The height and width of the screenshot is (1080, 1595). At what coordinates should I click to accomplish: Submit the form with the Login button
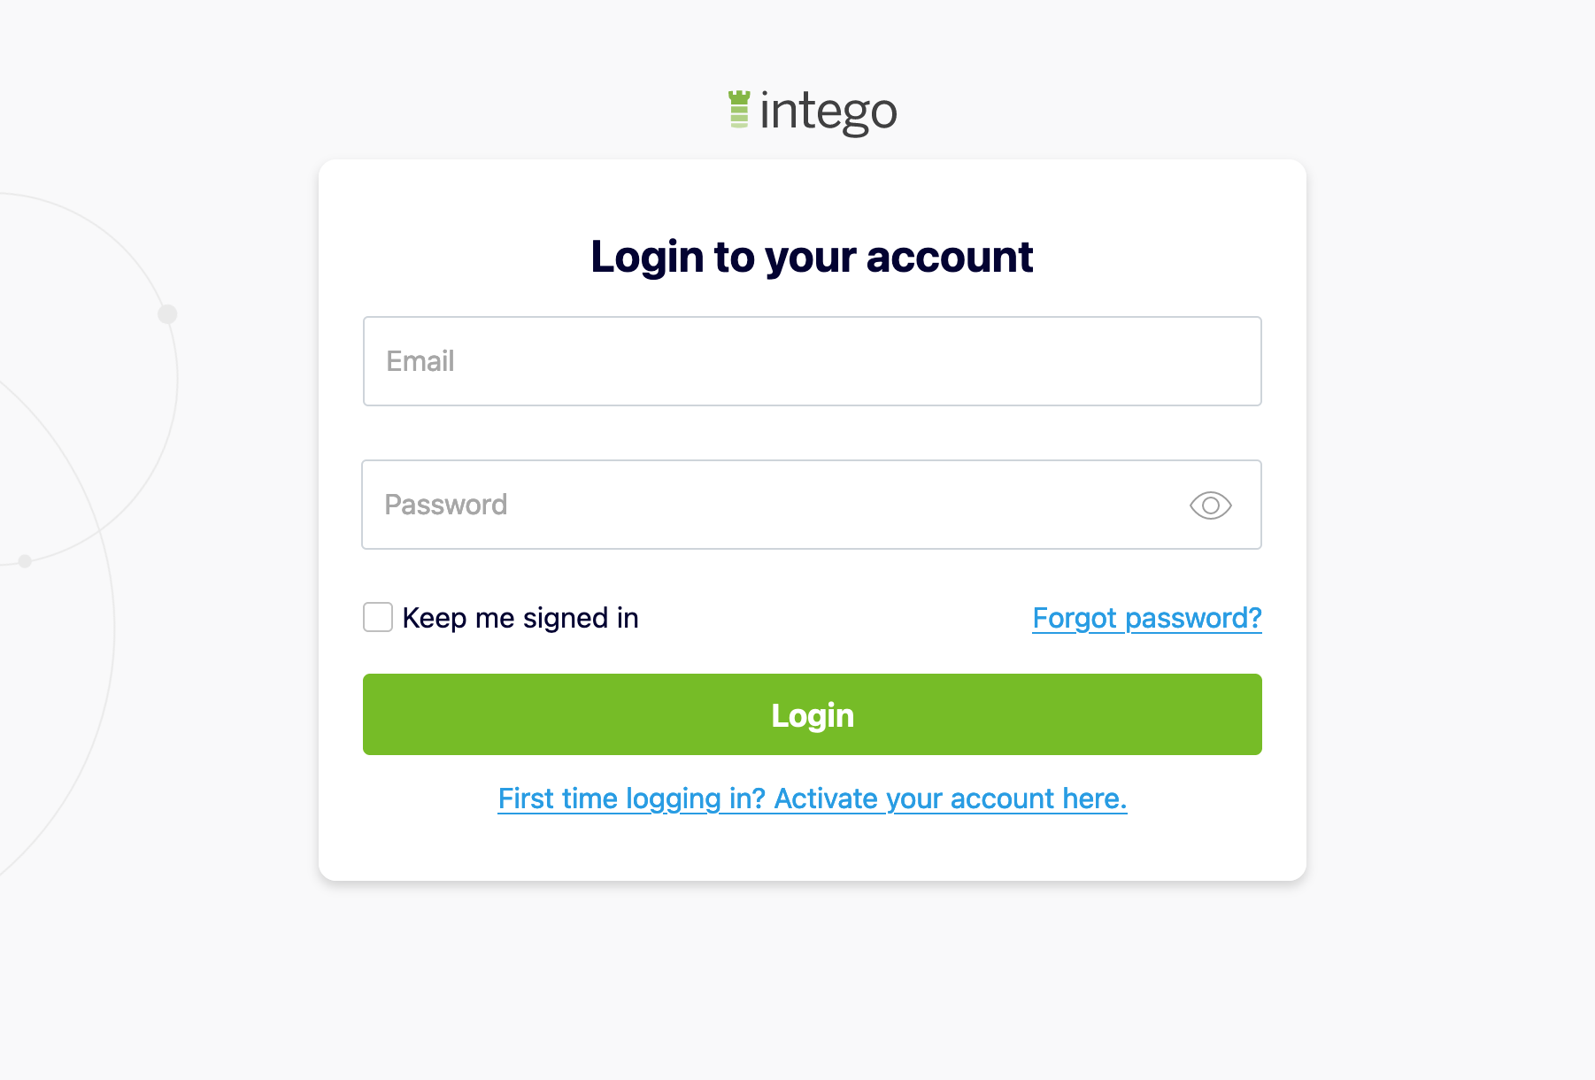(x=812, y=714)
